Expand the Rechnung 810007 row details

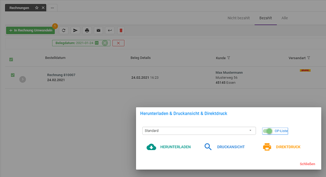pos(23,79)
